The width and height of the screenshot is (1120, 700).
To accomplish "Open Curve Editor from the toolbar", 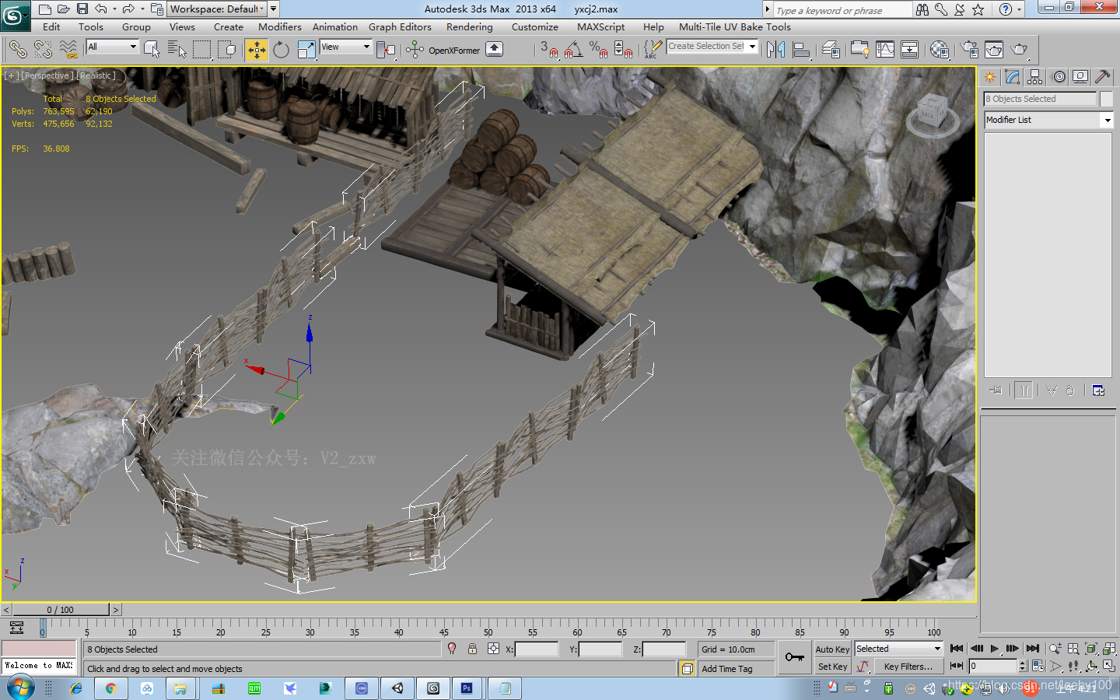I will [885, 51].
